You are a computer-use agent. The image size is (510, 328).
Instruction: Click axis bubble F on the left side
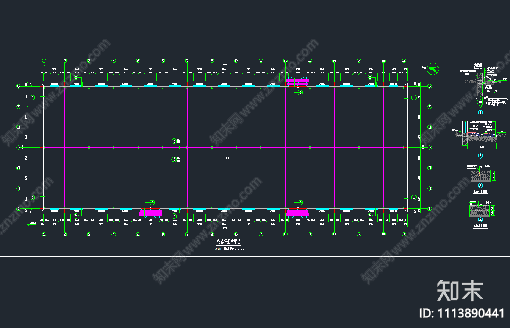[x=18, y=107]
